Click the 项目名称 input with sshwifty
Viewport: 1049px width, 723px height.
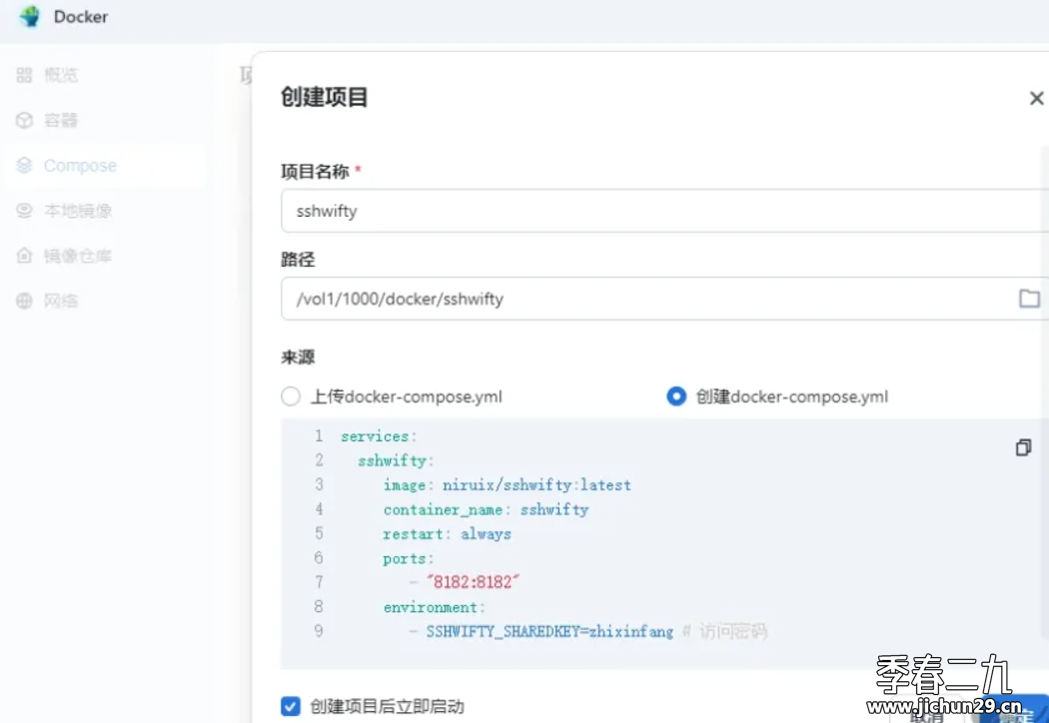(x=665, y=211)
